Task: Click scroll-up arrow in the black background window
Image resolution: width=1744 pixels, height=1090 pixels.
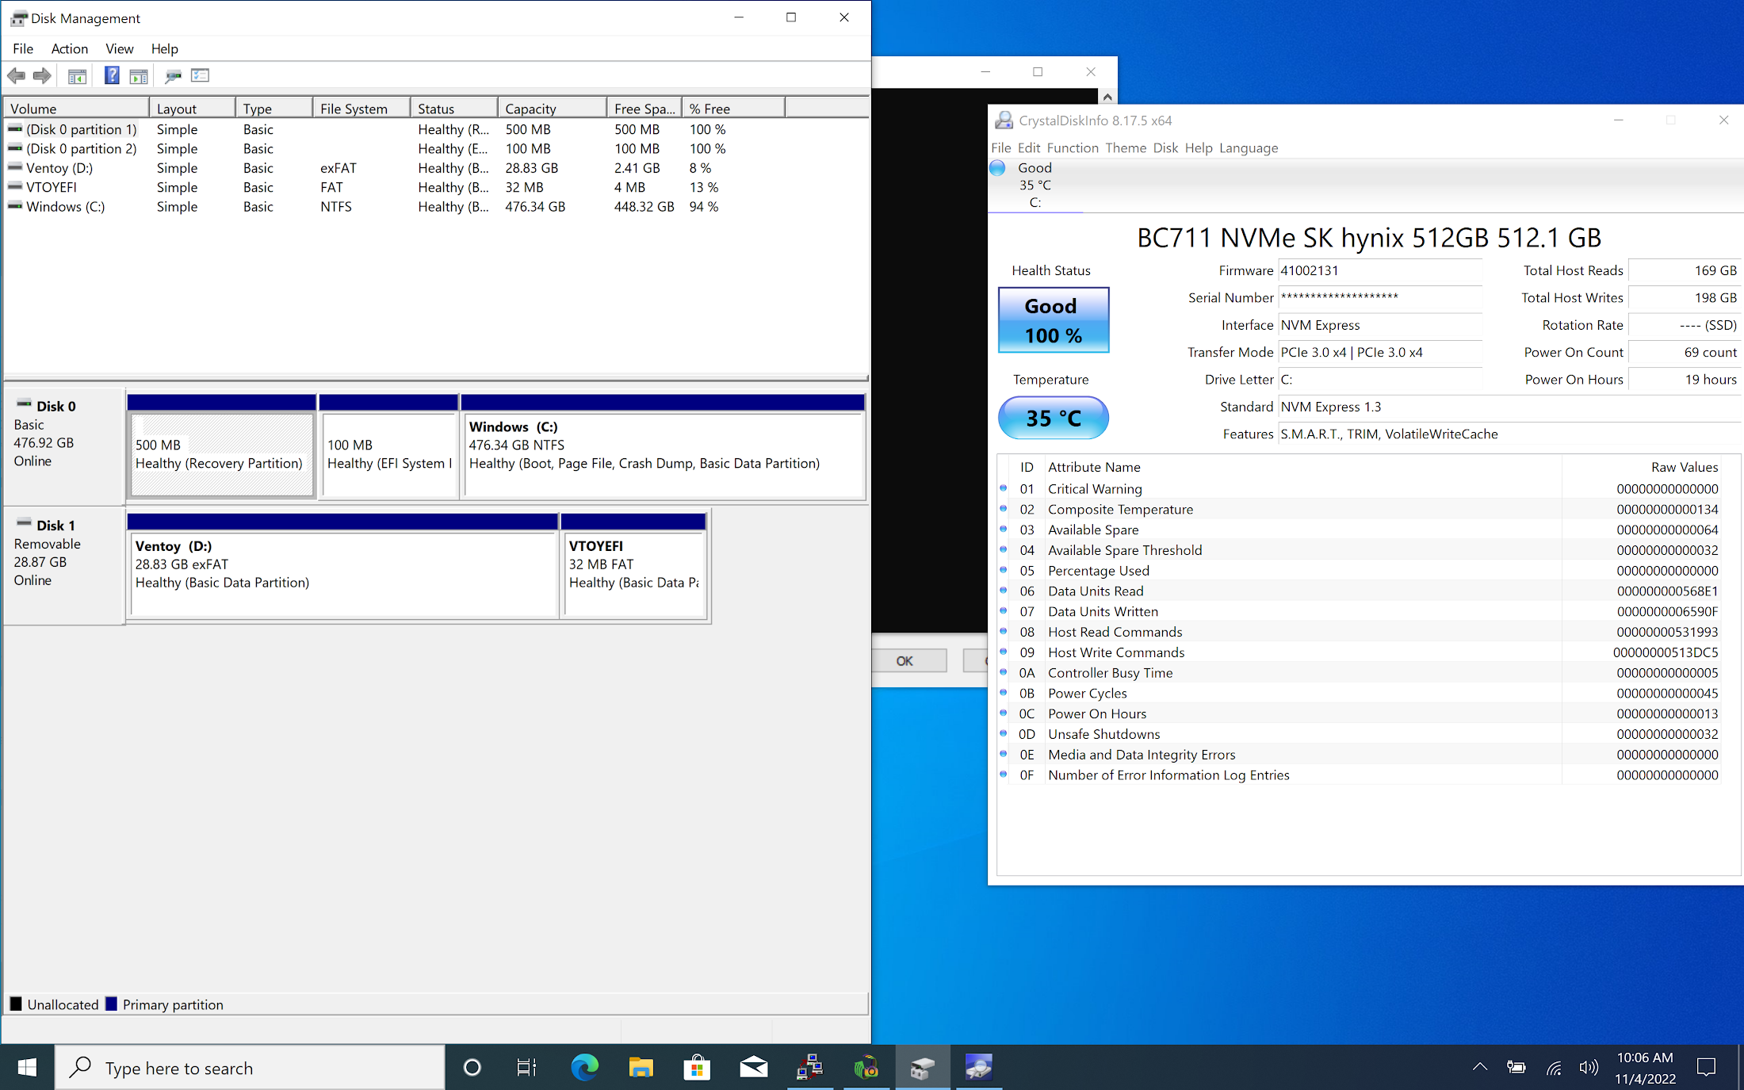Action: click(1107, 97)
